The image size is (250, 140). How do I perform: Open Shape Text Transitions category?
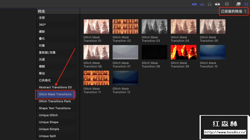(x=57, y=108)
